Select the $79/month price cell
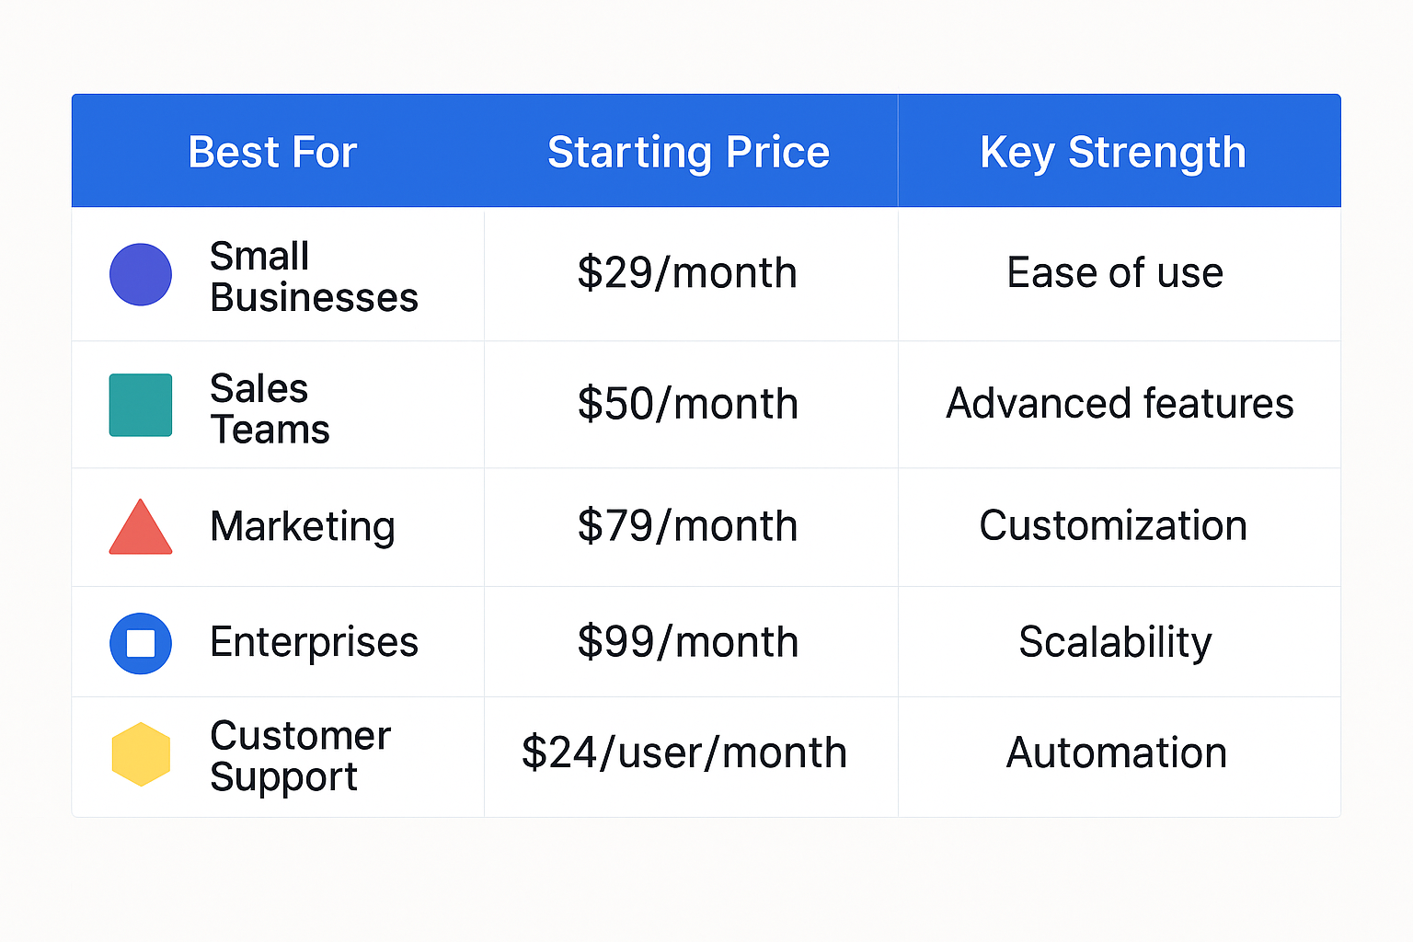The image size is (1413, 942). (x=687, y=526)
